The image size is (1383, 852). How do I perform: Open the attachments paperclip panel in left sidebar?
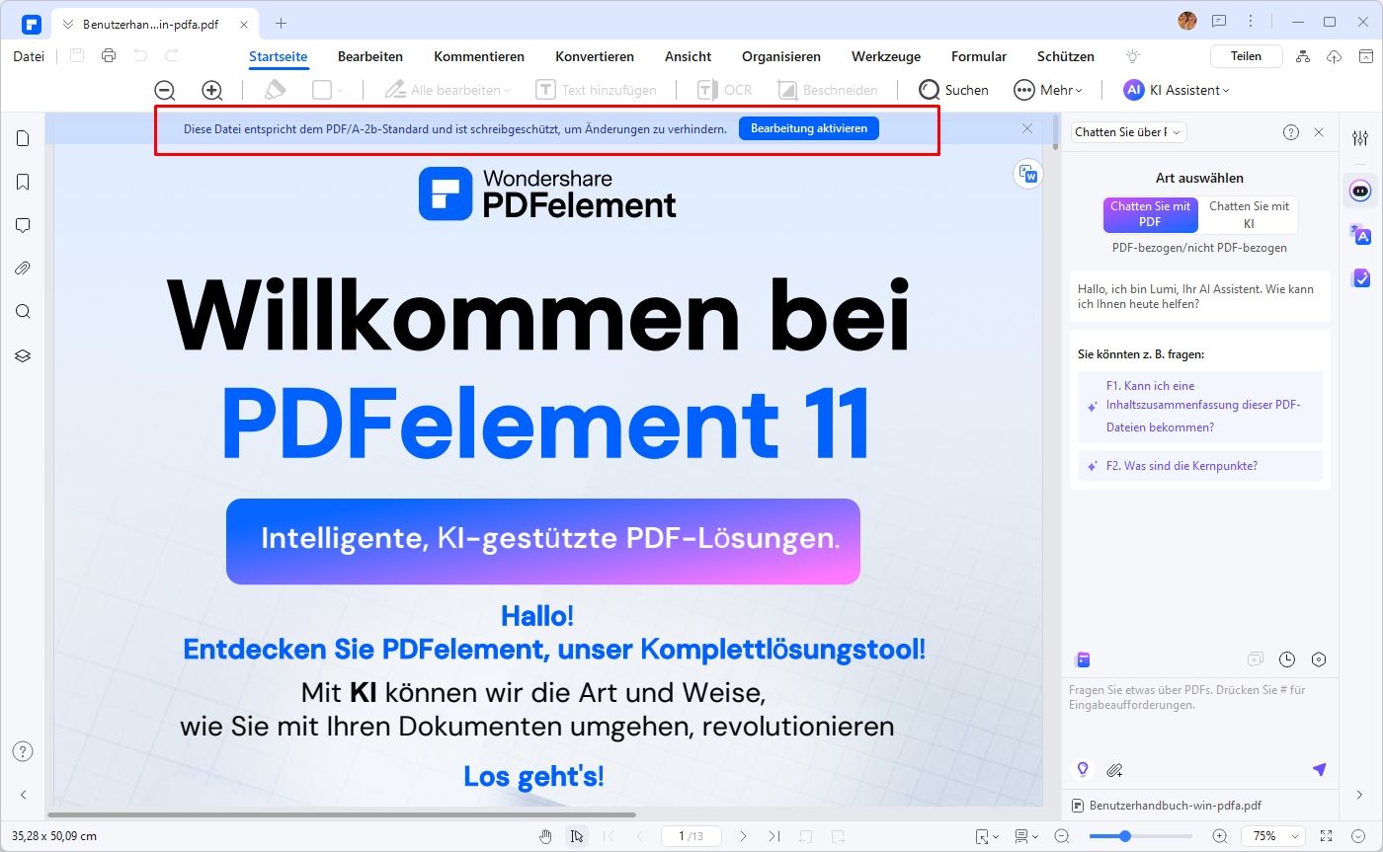pos(23,268)
